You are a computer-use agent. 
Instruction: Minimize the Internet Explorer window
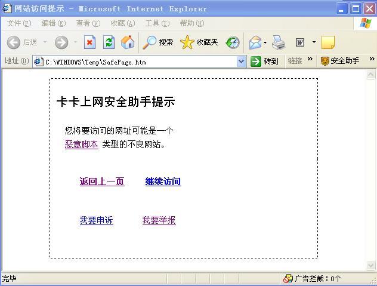point(342,9)
